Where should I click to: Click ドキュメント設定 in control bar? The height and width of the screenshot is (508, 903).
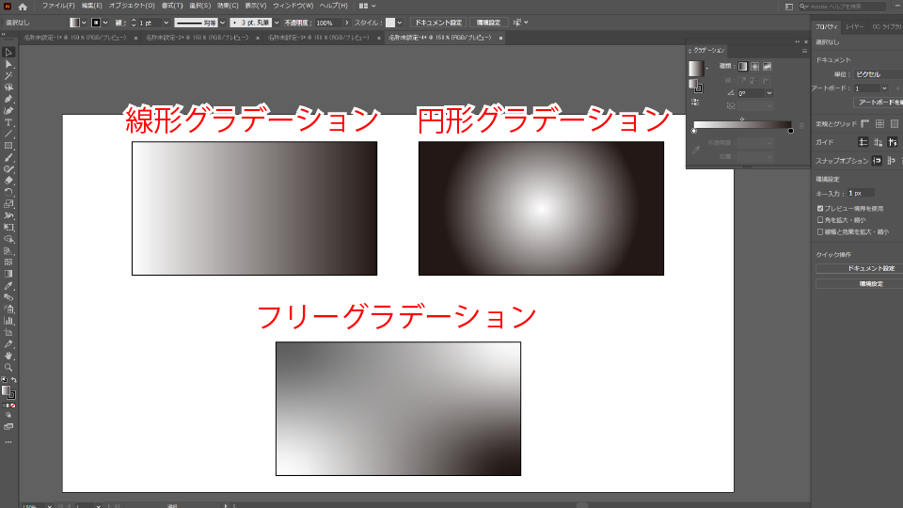(x=439, y=23)
